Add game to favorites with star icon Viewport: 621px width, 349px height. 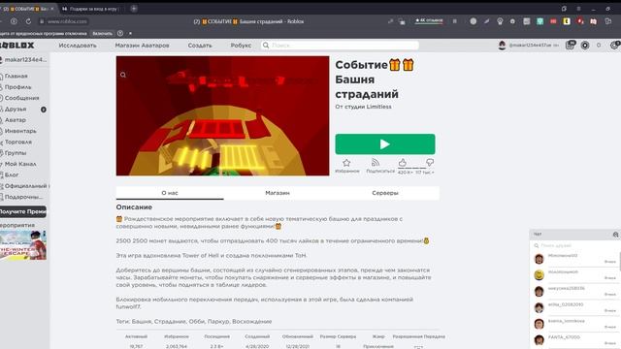coord(346,163)
